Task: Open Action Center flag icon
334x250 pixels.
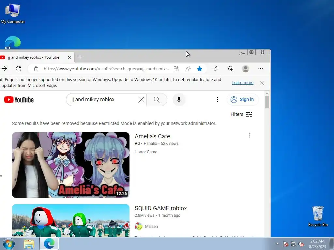Action: coord(285,244)
